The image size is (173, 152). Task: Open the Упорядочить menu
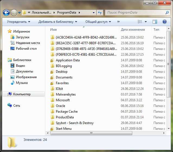pos(18,22)
